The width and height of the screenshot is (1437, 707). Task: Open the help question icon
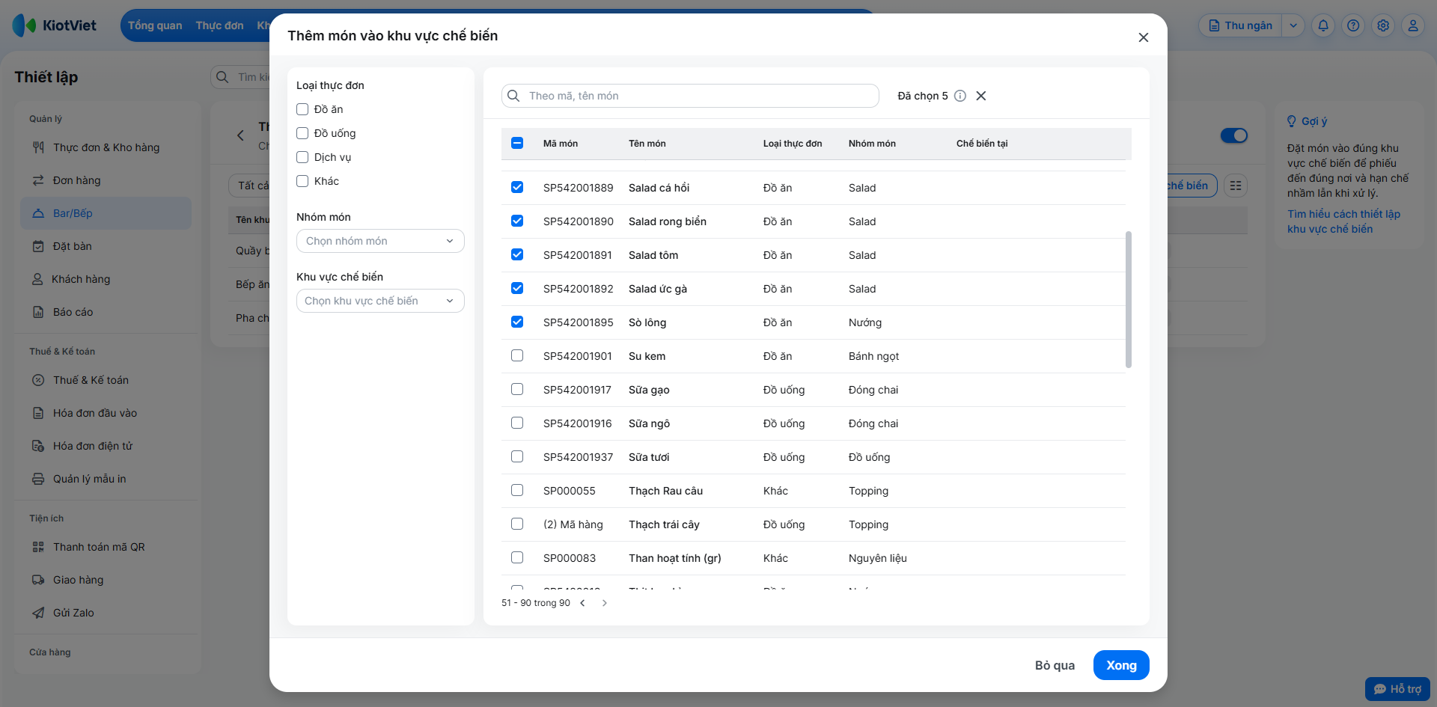[1353, 25]
